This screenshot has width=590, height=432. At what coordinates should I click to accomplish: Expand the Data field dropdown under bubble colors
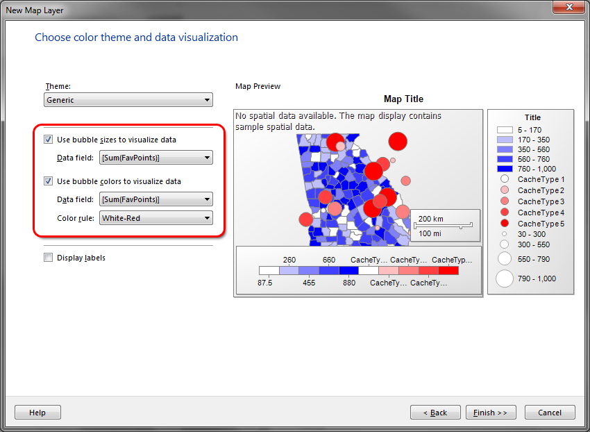coord(156,199)
